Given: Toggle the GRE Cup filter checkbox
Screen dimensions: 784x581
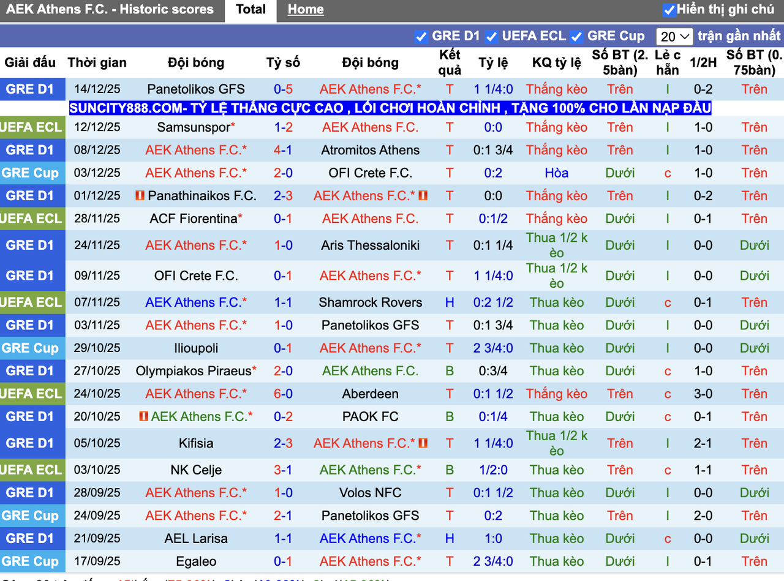Looking at the screenshot, I should [576, 37].
